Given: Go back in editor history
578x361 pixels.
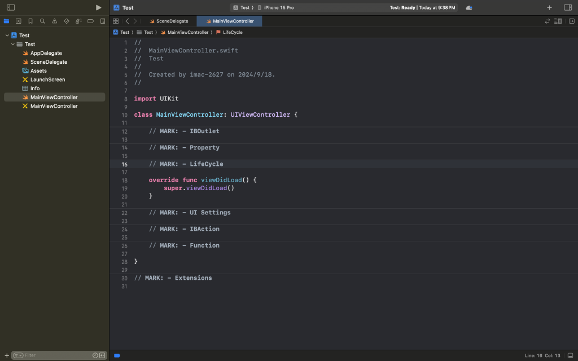Looking at the screenshot, I should [127, 21].
